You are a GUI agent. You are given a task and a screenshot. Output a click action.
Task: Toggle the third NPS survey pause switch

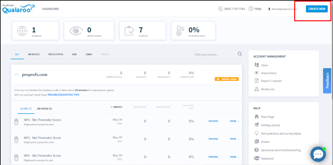[x=16, y=158]
